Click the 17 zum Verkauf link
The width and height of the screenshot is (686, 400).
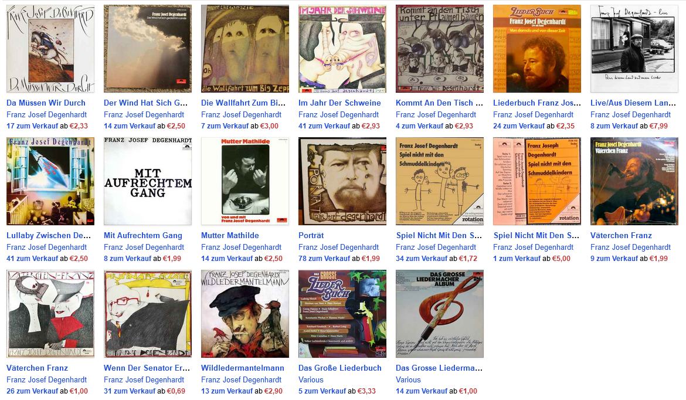32,126
